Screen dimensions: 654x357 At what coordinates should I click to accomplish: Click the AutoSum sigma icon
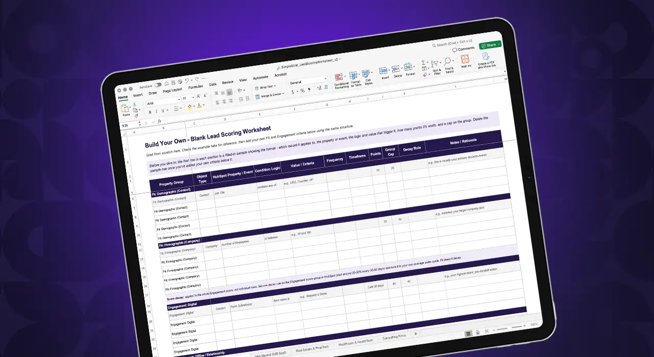tap(423, 63)
